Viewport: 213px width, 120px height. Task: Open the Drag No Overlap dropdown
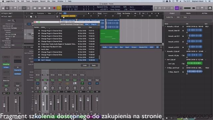tap(127, 13)
